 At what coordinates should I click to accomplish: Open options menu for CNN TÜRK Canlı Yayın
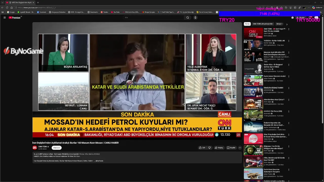pyautogui.click(x=289, y=29)
